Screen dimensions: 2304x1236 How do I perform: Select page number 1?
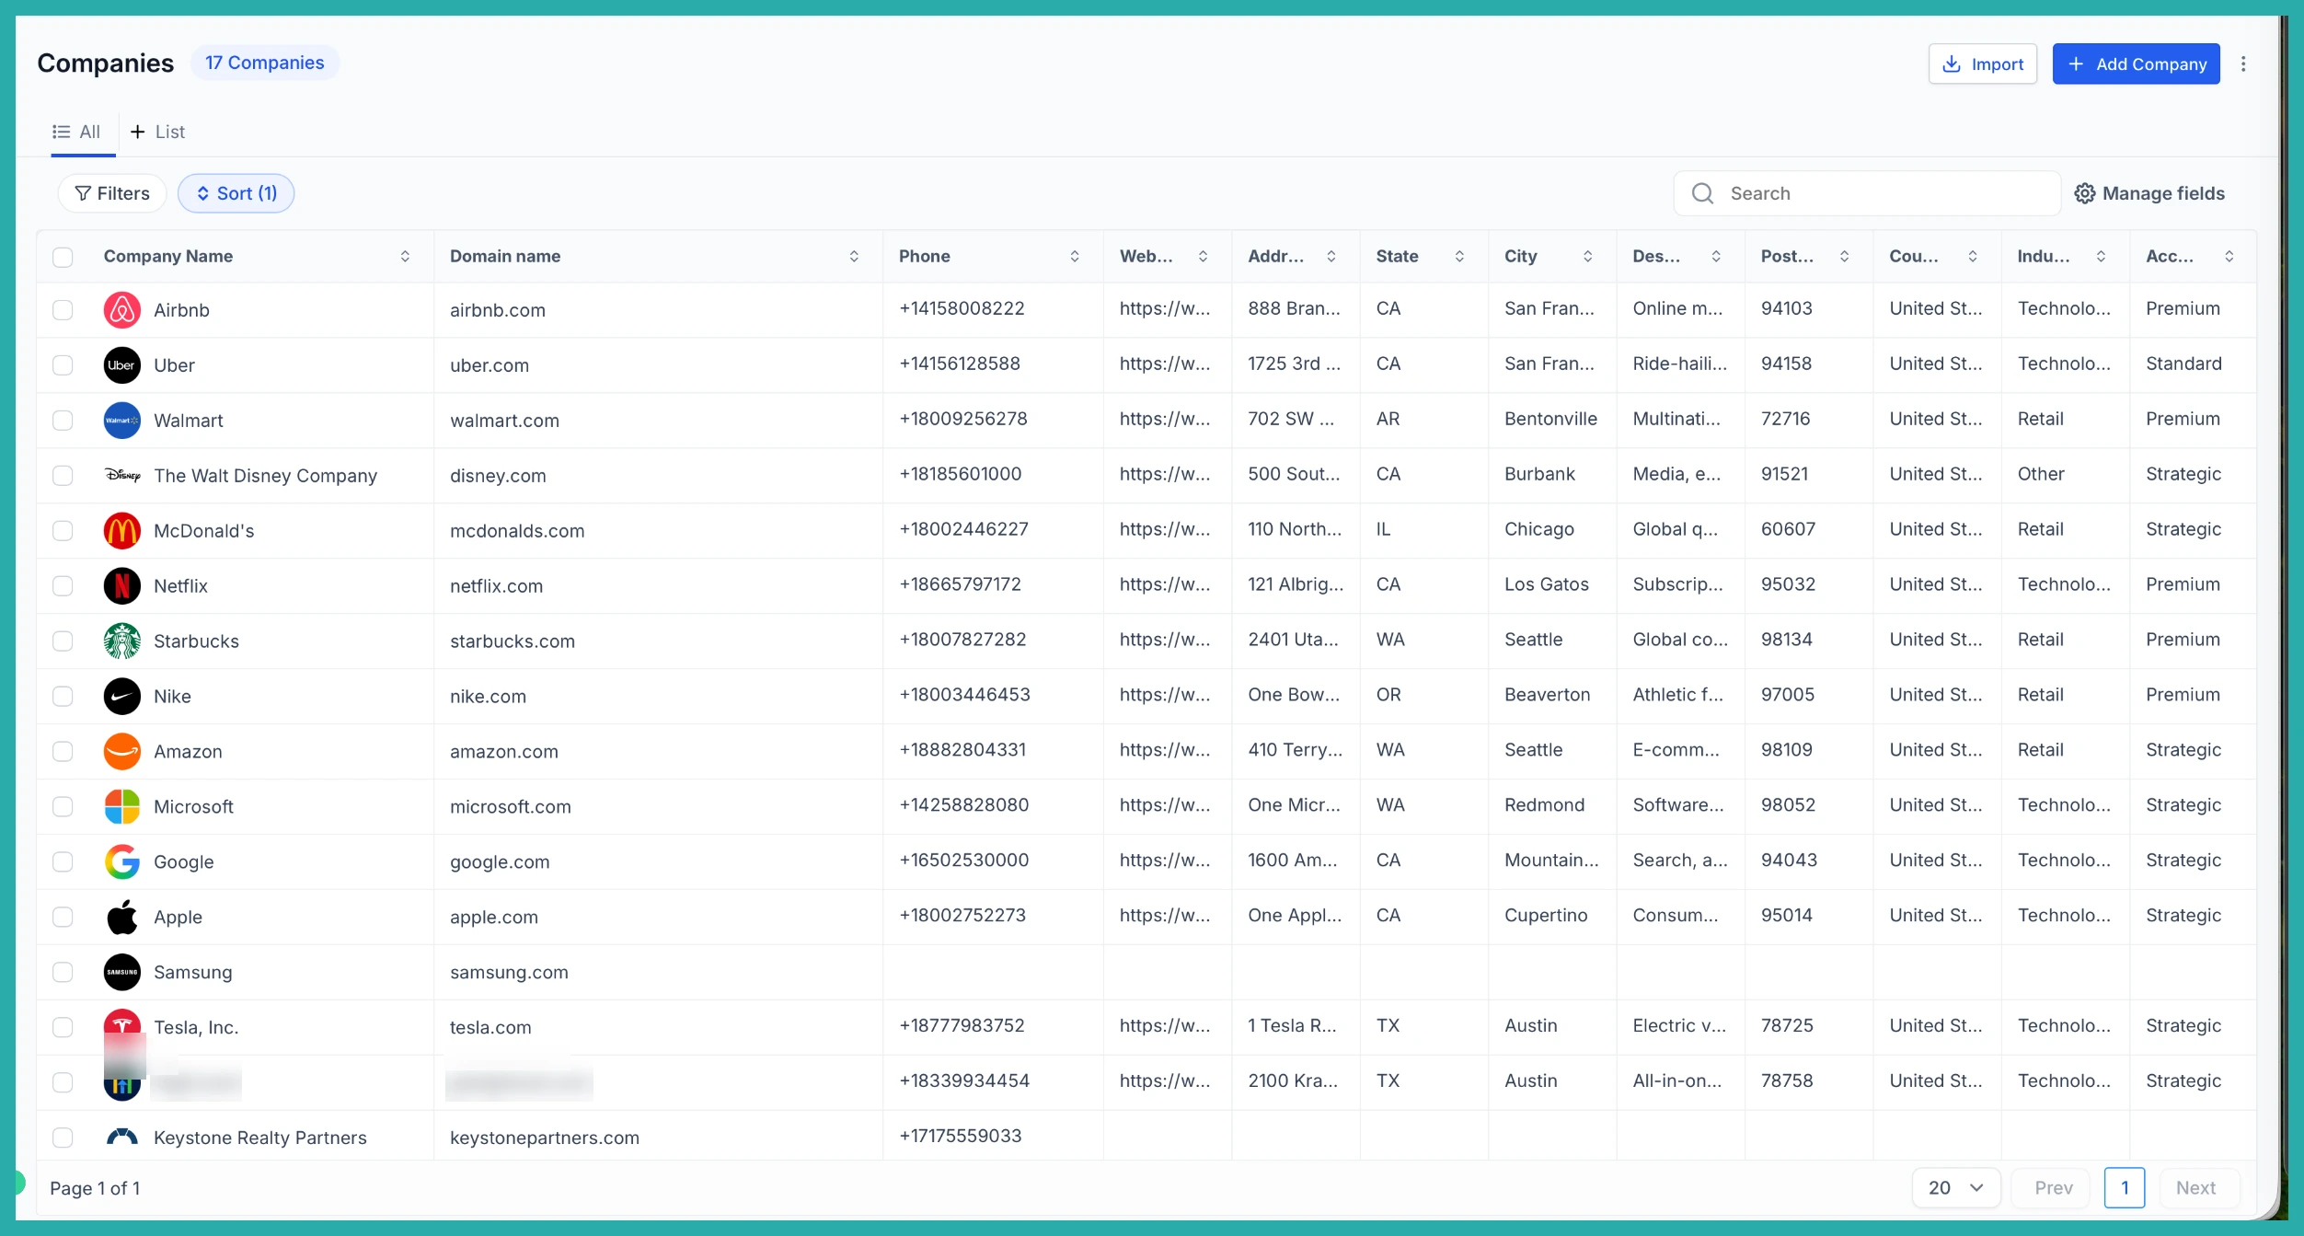click(2124, 1187)
